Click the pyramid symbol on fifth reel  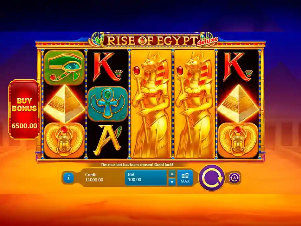[x=238, y=104]
